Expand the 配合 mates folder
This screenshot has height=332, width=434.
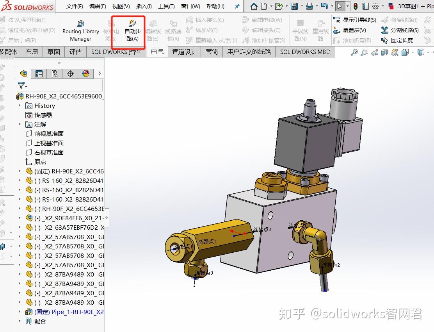19,321
